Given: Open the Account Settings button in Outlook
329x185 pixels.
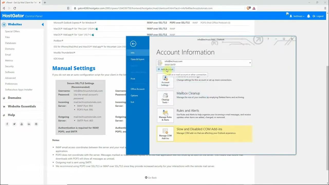Looking at the screenshot, I should point(165,81).
